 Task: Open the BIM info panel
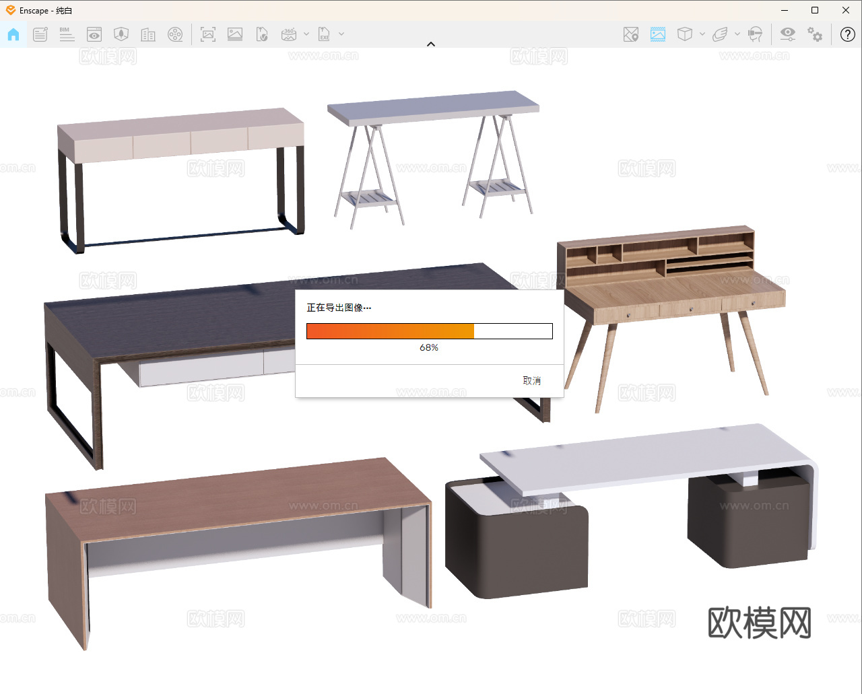point(67,34)
